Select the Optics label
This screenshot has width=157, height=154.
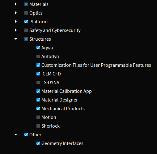(36, 13)
